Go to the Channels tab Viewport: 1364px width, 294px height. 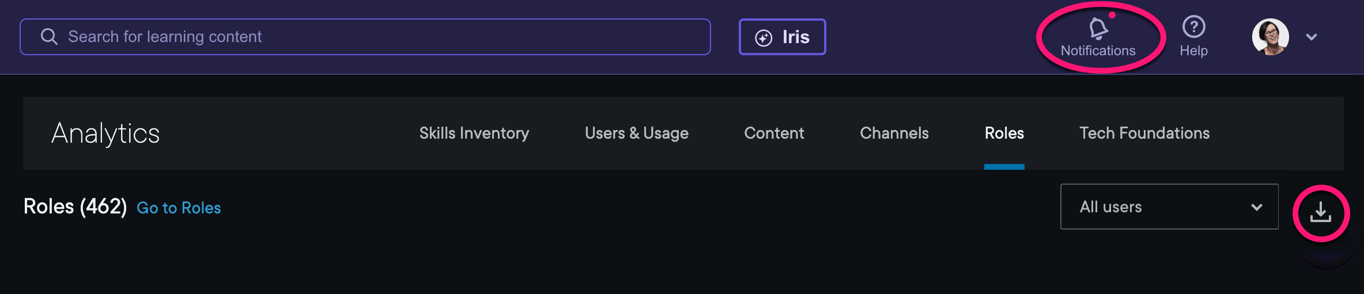click(x=894, y=133)
